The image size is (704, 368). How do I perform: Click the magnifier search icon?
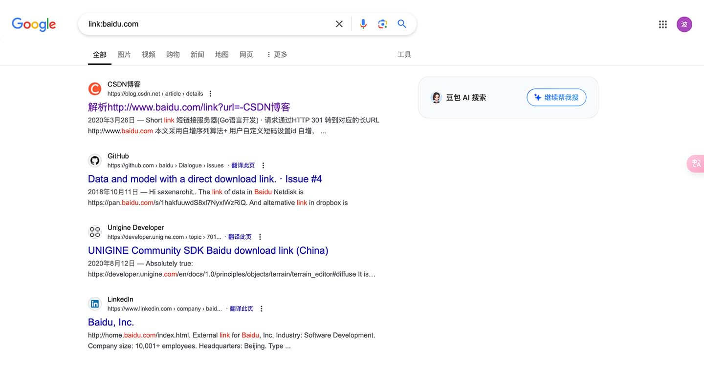402,24
